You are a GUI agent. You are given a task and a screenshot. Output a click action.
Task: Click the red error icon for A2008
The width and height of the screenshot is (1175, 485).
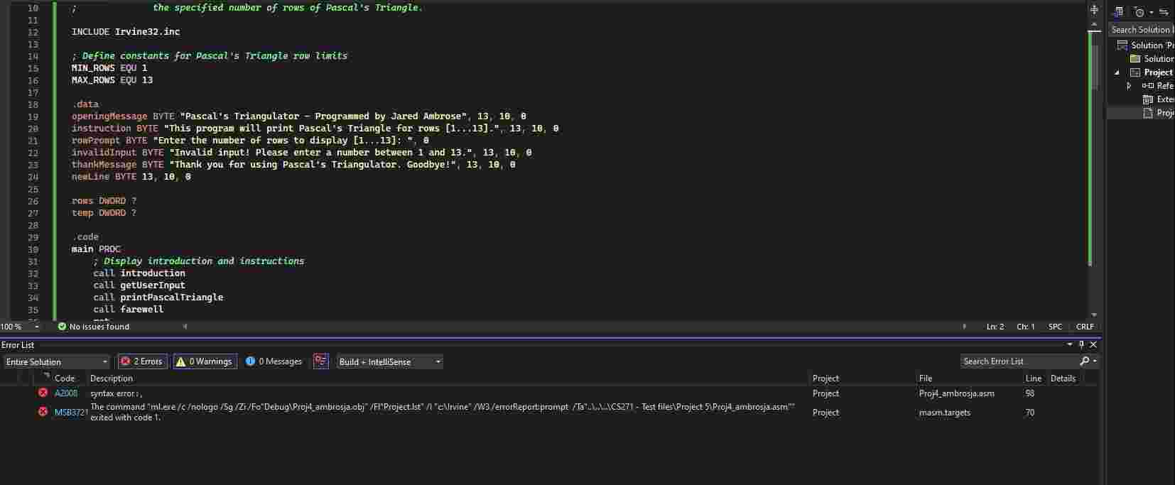coord(43,393)
